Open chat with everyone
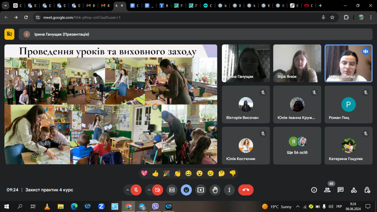 coord(341,190)
